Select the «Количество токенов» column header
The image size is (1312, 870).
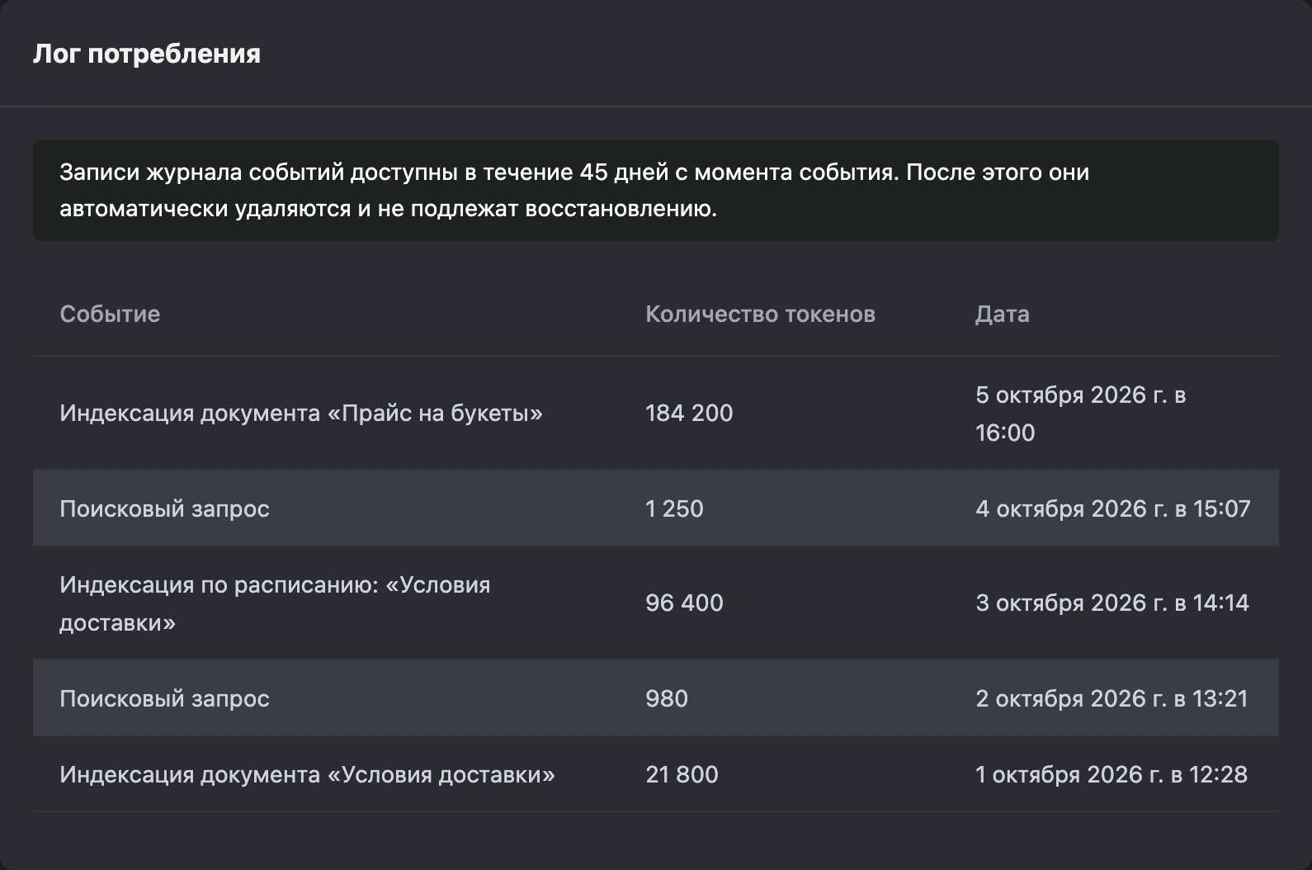click(760, 314)
